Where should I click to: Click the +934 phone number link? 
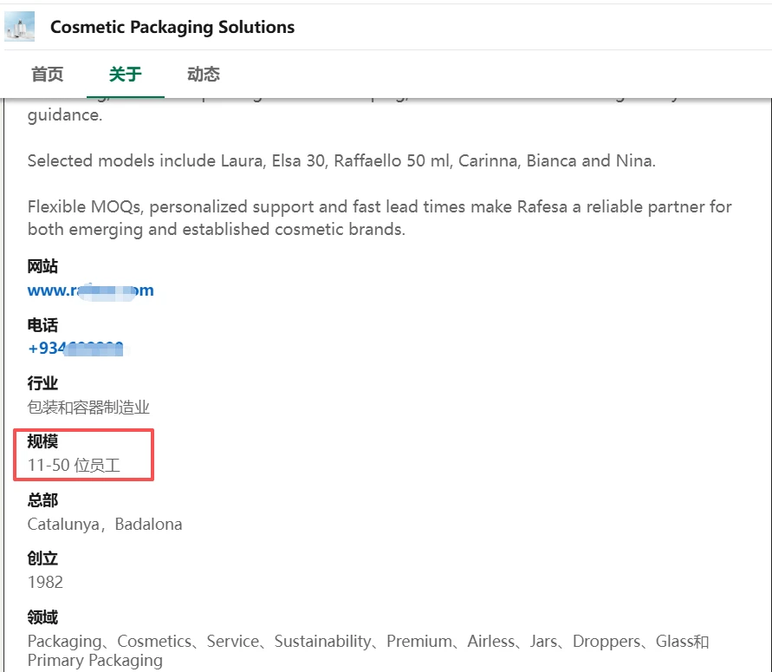[x=75, y=349]
